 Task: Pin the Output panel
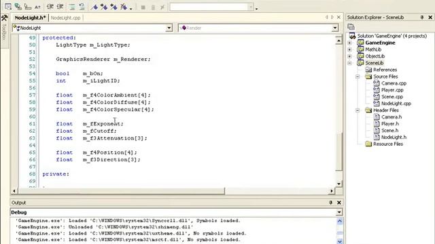click(331, 203)
